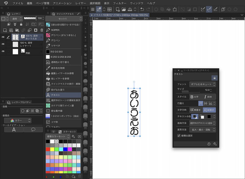Open the セット1 quick access set dropdown

coord(64,19)
